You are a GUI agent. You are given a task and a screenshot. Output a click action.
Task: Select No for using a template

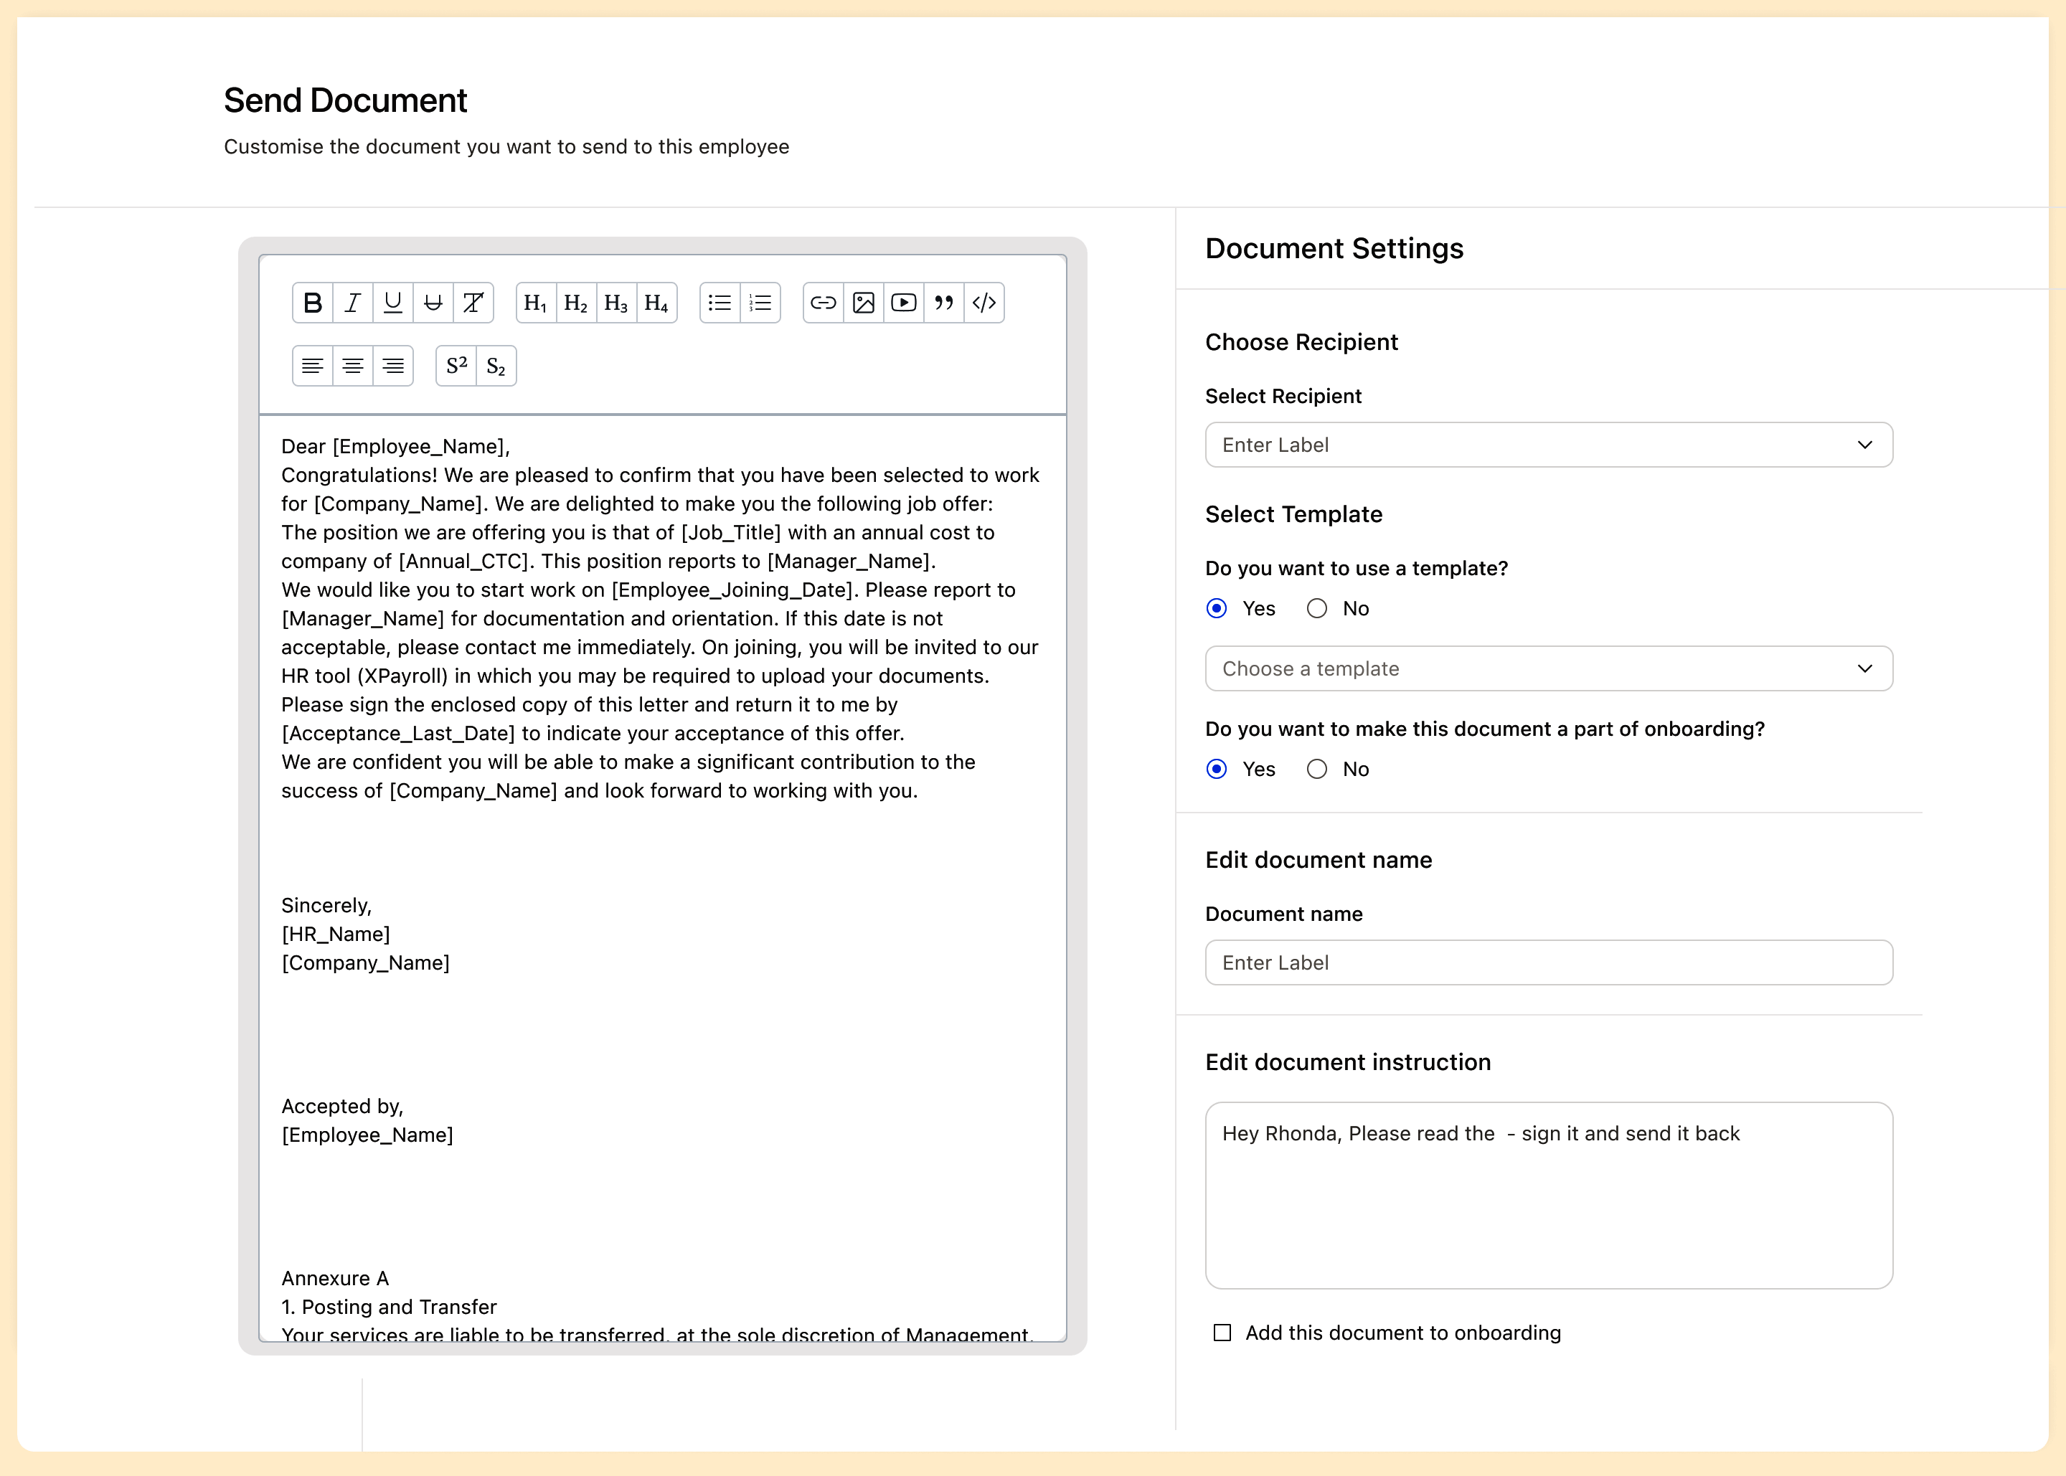[x=1317, y=609]
